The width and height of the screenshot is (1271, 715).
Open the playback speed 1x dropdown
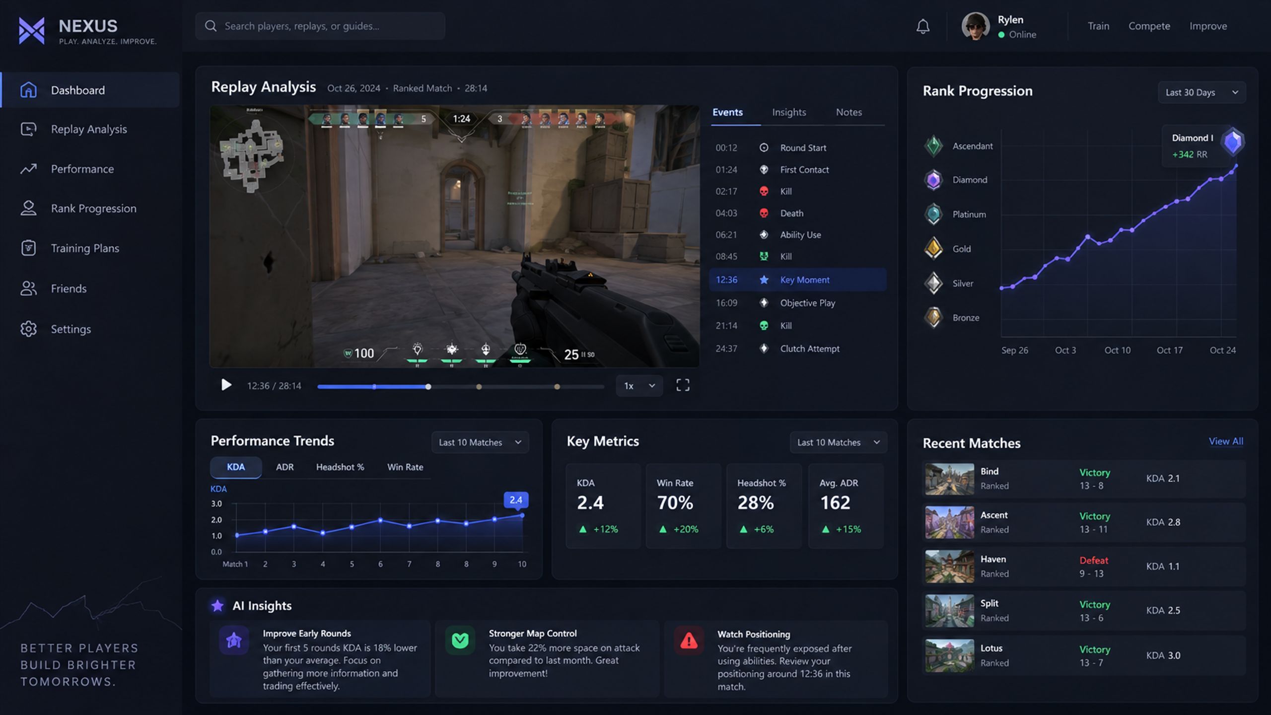click(639, 386)
